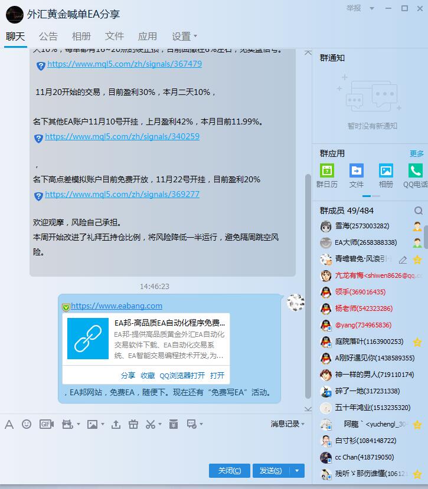This screenshot has height=489, width=428.
Task: Expand dropdown arrow beside scissors icon
Action: coord(160,424)
